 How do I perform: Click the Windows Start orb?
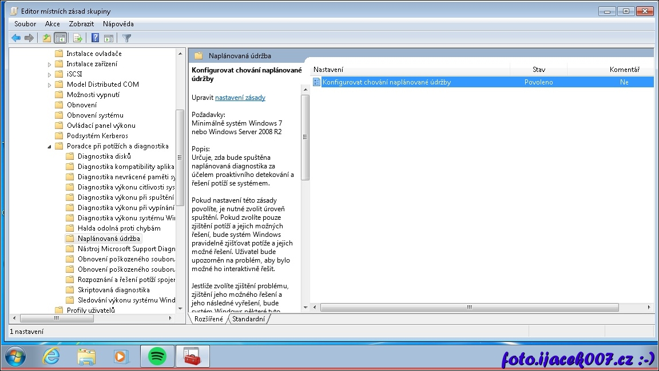coord(16,356)
